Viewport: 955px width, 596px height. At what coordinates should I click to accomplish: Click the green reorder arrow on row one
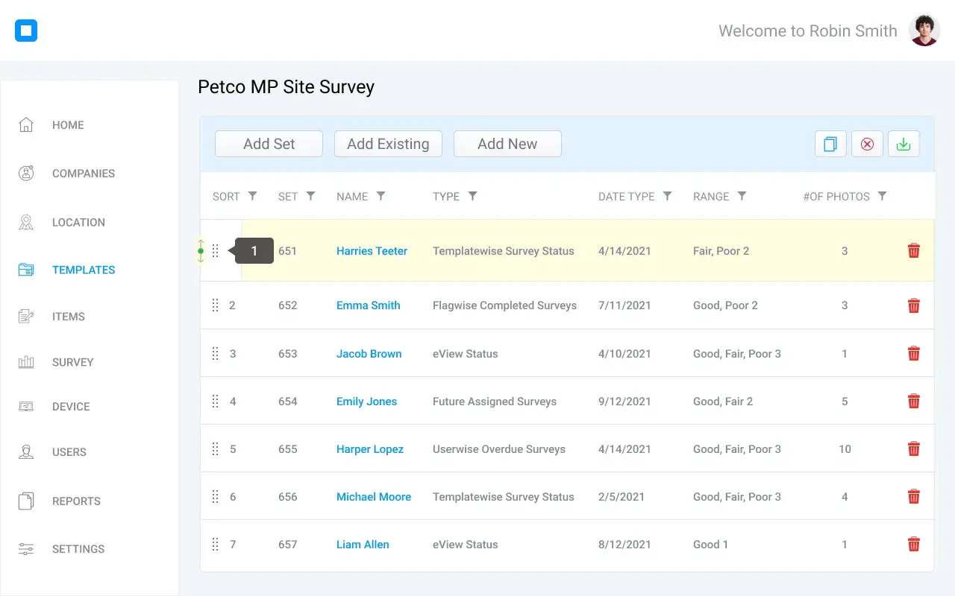point(201,251)
